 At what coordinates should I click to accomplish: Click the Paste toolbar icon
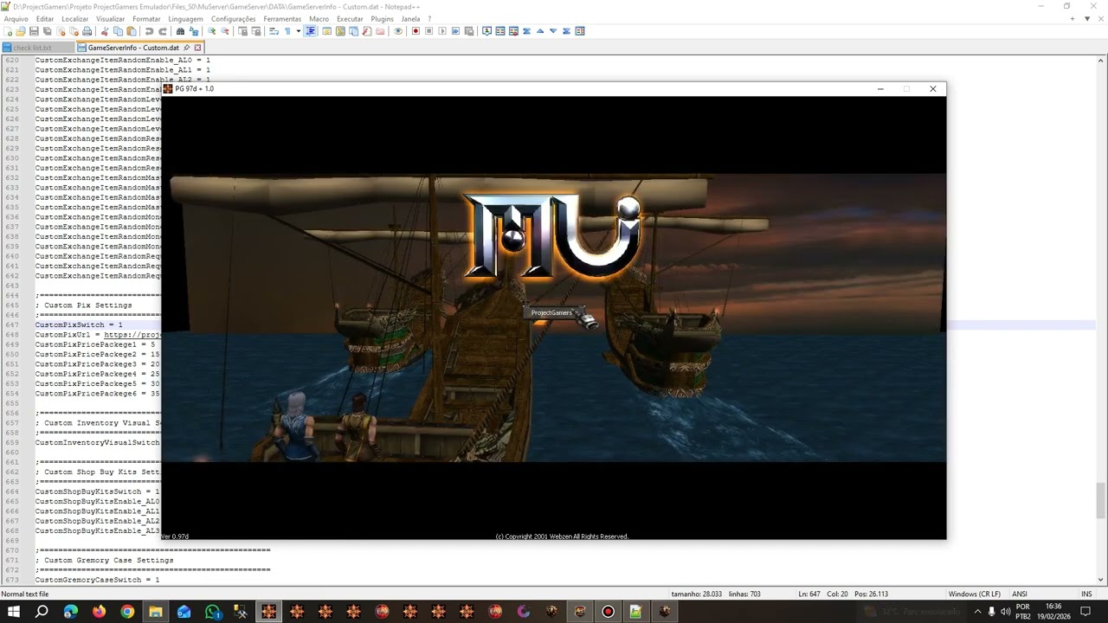coord(132,31)
